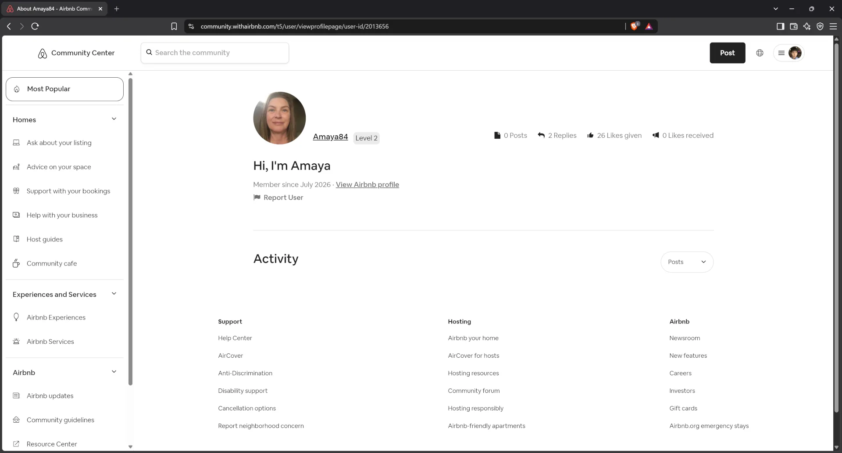Open the Brave VPN icon
The width and height of the screenshot is (842, 453).
(x=820, y=26)
